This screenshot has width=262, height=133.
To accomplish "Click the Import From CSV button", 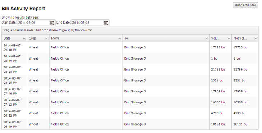I will coord(245,5).
